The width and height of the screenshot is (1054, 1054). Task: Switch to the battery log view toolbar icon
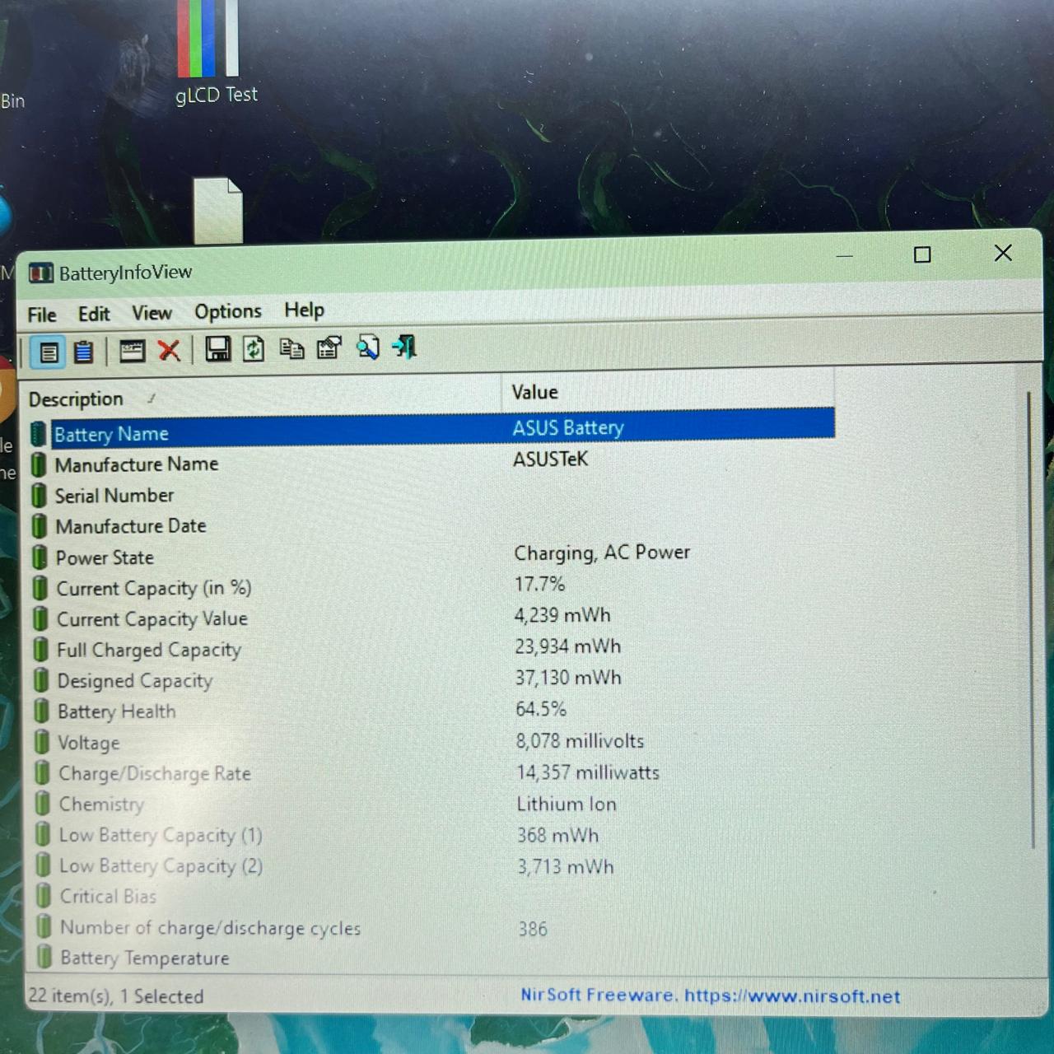click(x=84, y=352)
